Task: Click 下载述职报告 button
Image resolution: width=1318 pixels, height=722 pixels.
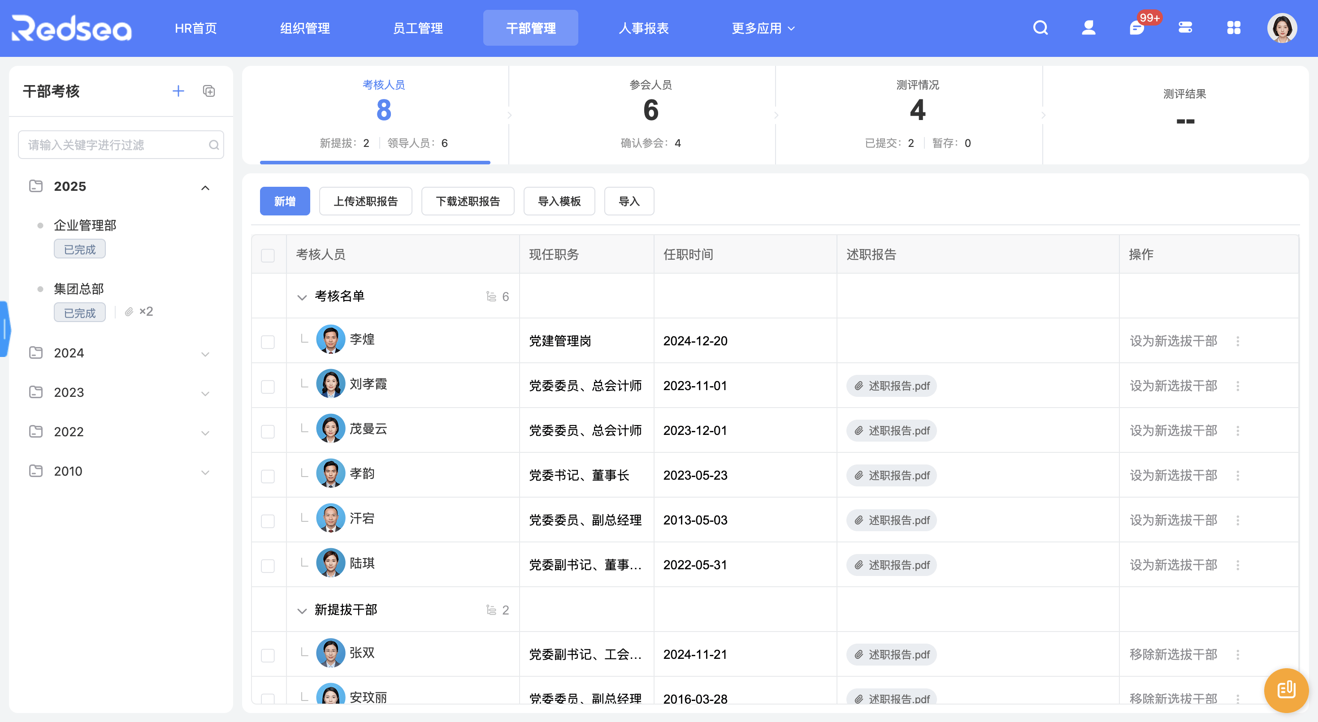Action: [x=468, y=201]
